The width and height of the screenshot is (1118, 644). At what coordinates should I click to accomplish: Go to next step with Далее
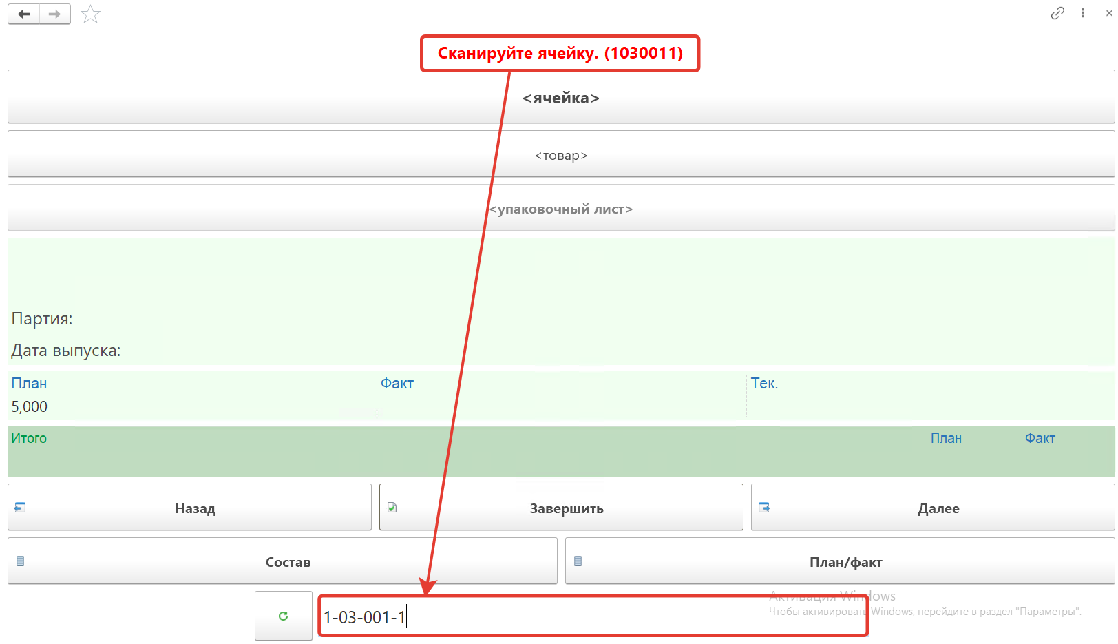938,508
